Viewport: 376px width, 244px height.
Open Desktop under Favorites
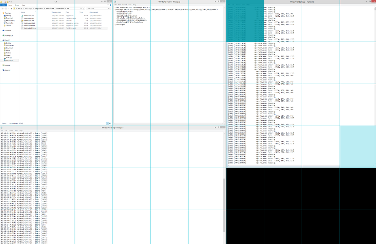(8, 15)
